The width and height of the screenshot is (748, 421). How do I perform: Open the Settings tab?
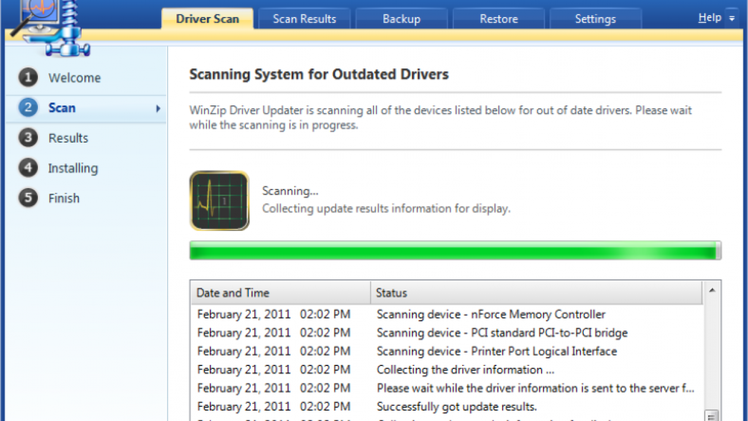point(595,19)
